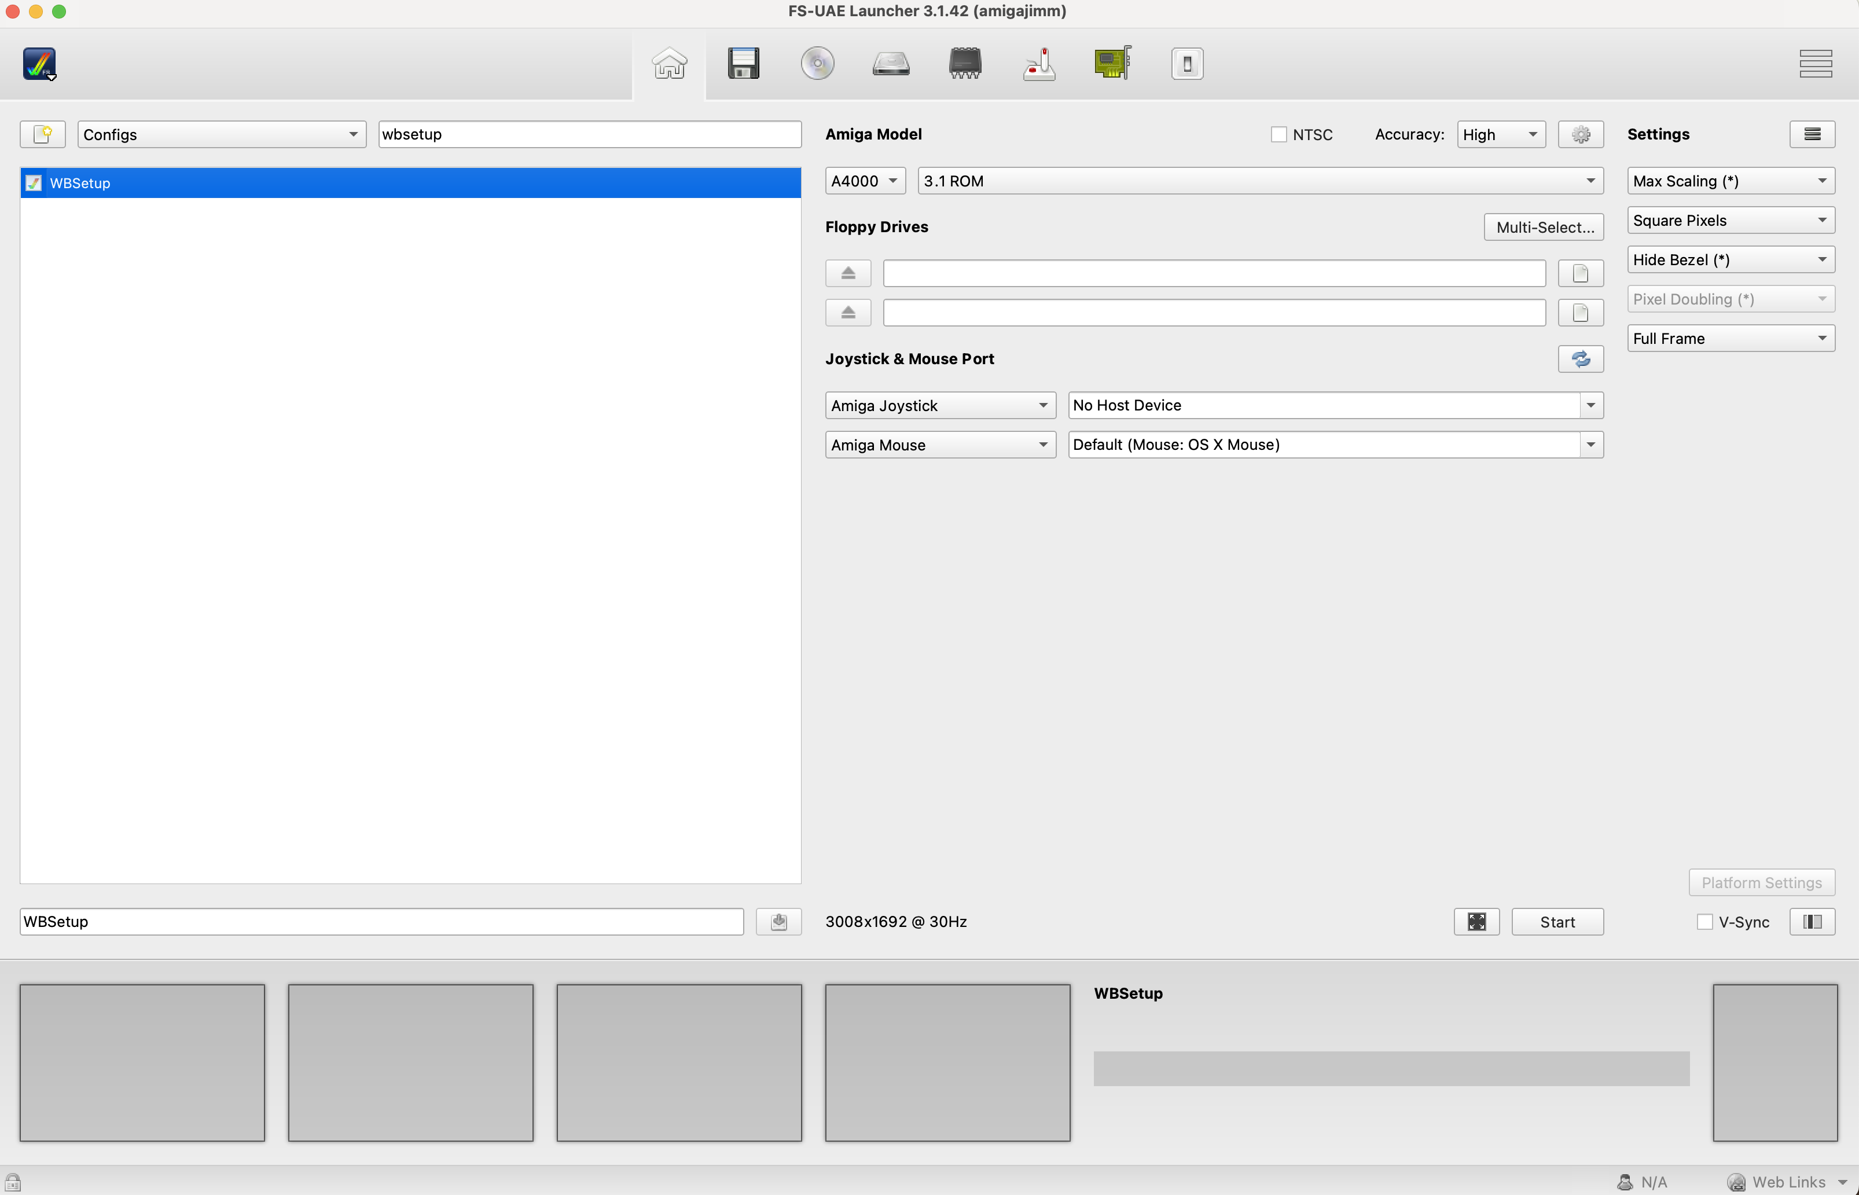Open the expansion card tab icon
1859x1195 pixels.
1112,64
